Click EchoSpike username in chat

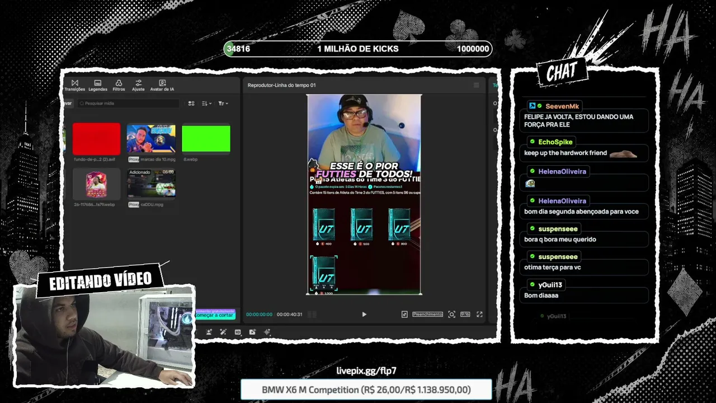pyautogui.click(x=555, y=142)
